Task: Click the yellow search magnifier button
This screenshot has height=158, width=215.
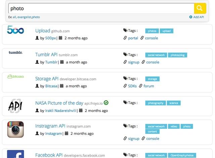Action: click(x=200, y=8)
